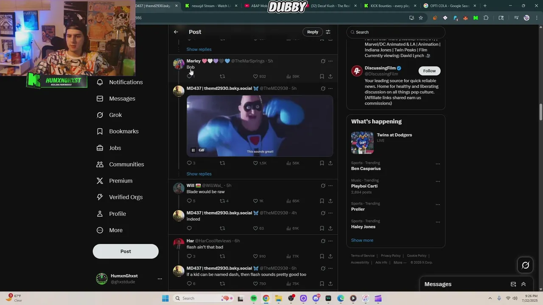Repost Marley's 'Bob' reply
This screenshot has width=543, height=305.
[x=222, y=76]
